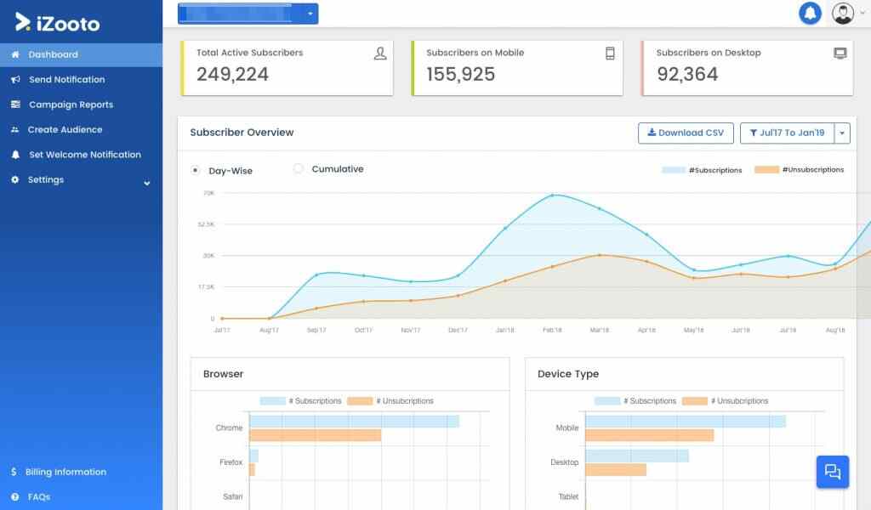Open the user profile avatar menu

pyautogui.click(x=843, y=14)
